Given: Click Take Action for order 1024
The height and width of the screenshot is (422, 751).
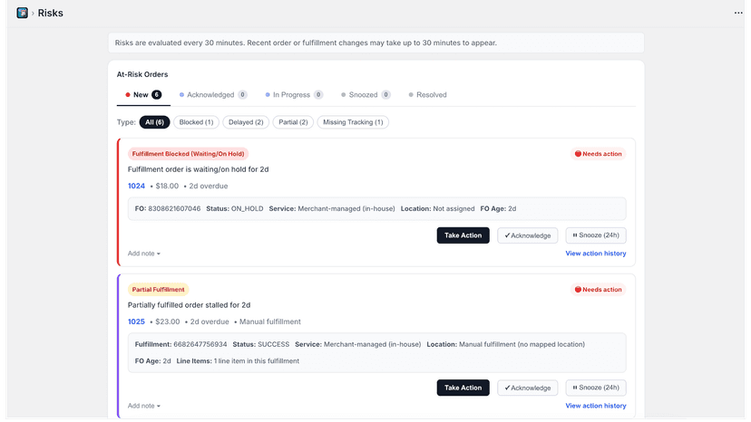Looking at the screenshot, I should point(463,235).
